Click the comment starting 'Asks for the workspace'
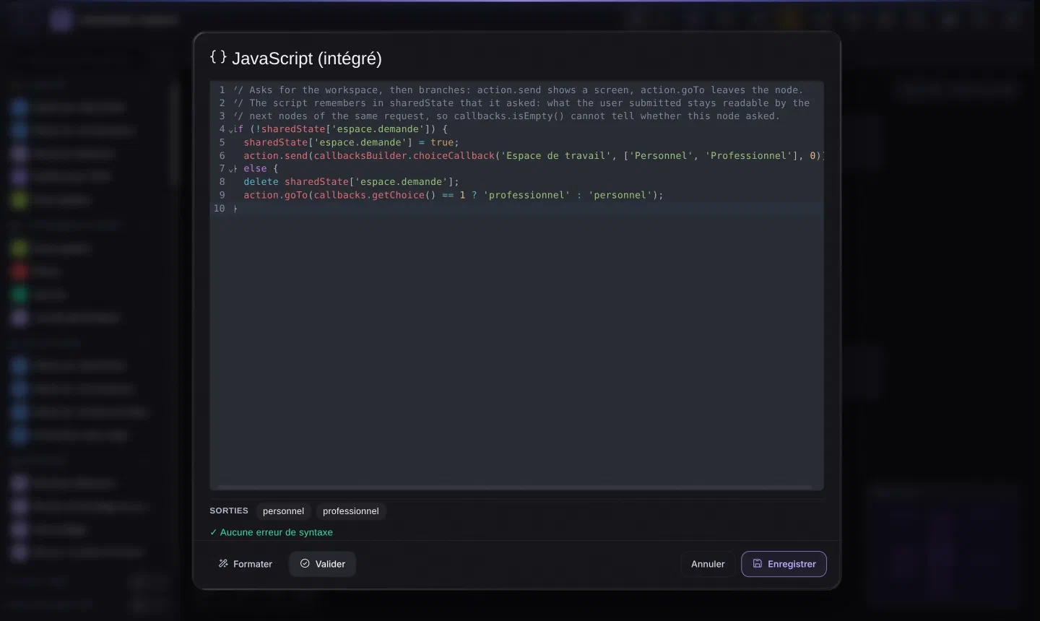The height and width of the screenshot is (621, 1040). 518,90
